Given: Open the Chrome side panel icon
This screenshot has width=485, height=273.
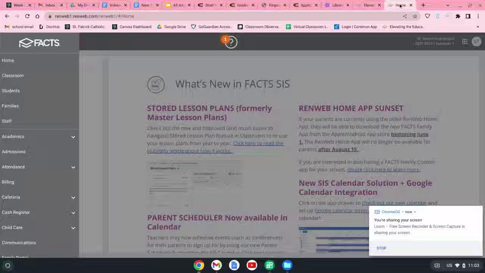Looking at the screenshot, I should tap(468, 16).
